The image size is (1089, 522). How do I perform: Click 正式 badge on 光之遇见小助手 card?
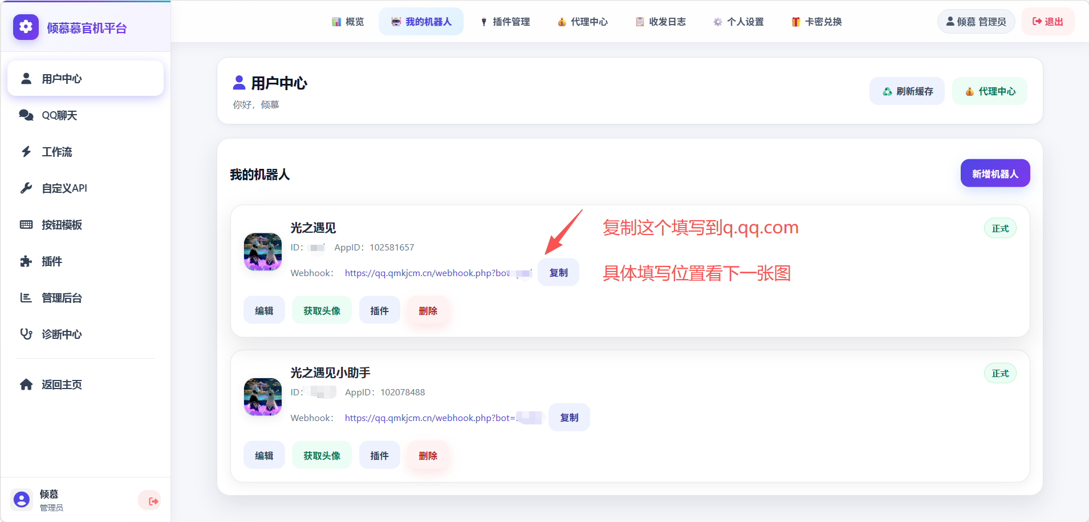pyautogui.click(x=1000, y=373)
